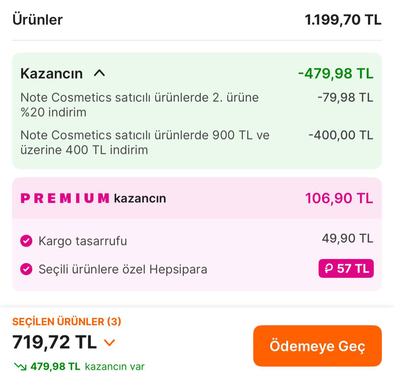Viewport: 394px width, 384px height.
Task: Collapse the Kazancın section chevron
Action: 99,73
